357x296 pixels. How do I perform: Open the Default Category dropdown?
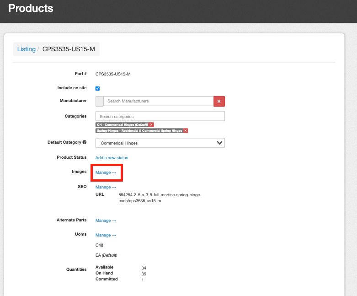[x=160, y=143]
